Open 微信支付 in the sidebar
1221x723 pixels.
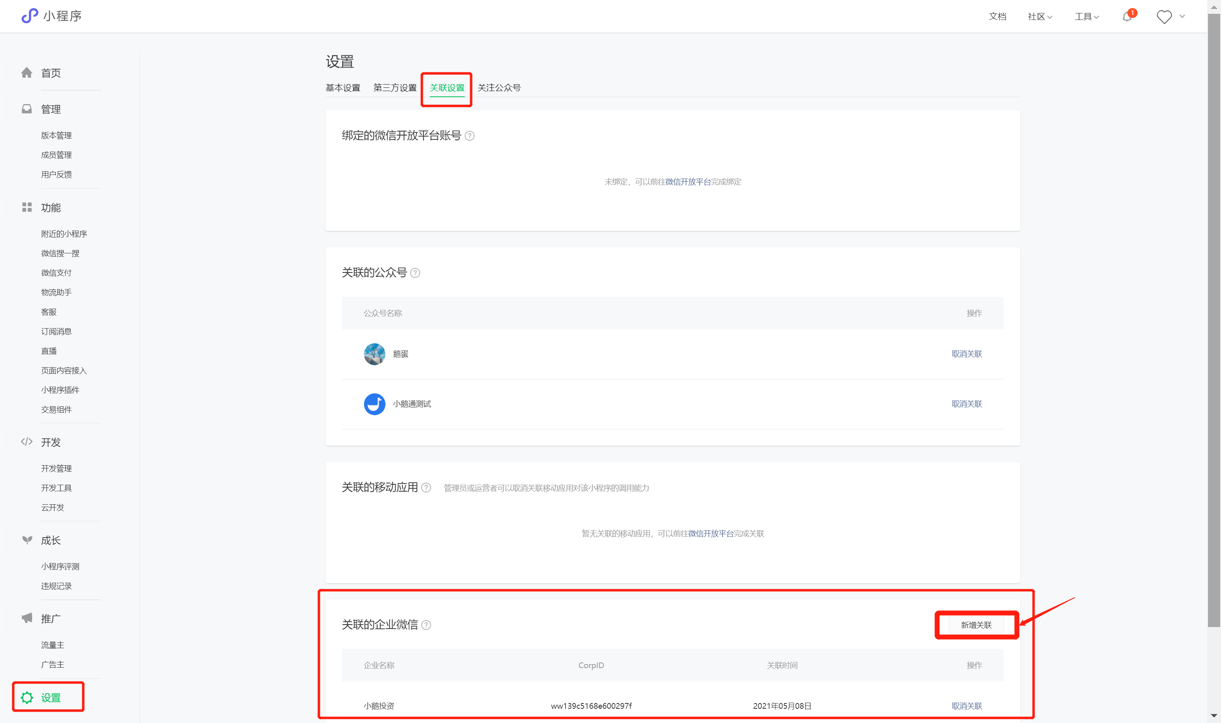point(56,273)
